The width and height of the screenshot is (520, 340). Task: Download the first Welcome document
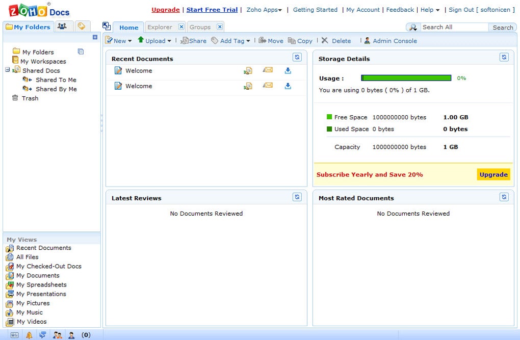click(x=288, y=70)
